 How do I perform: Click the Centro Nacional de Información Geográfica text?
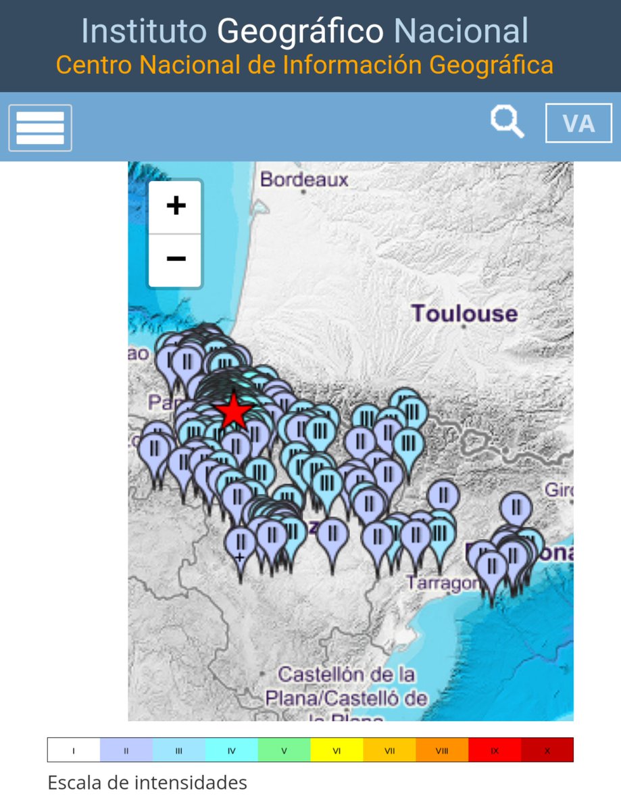pyautogui.click(x=305, y=66)
